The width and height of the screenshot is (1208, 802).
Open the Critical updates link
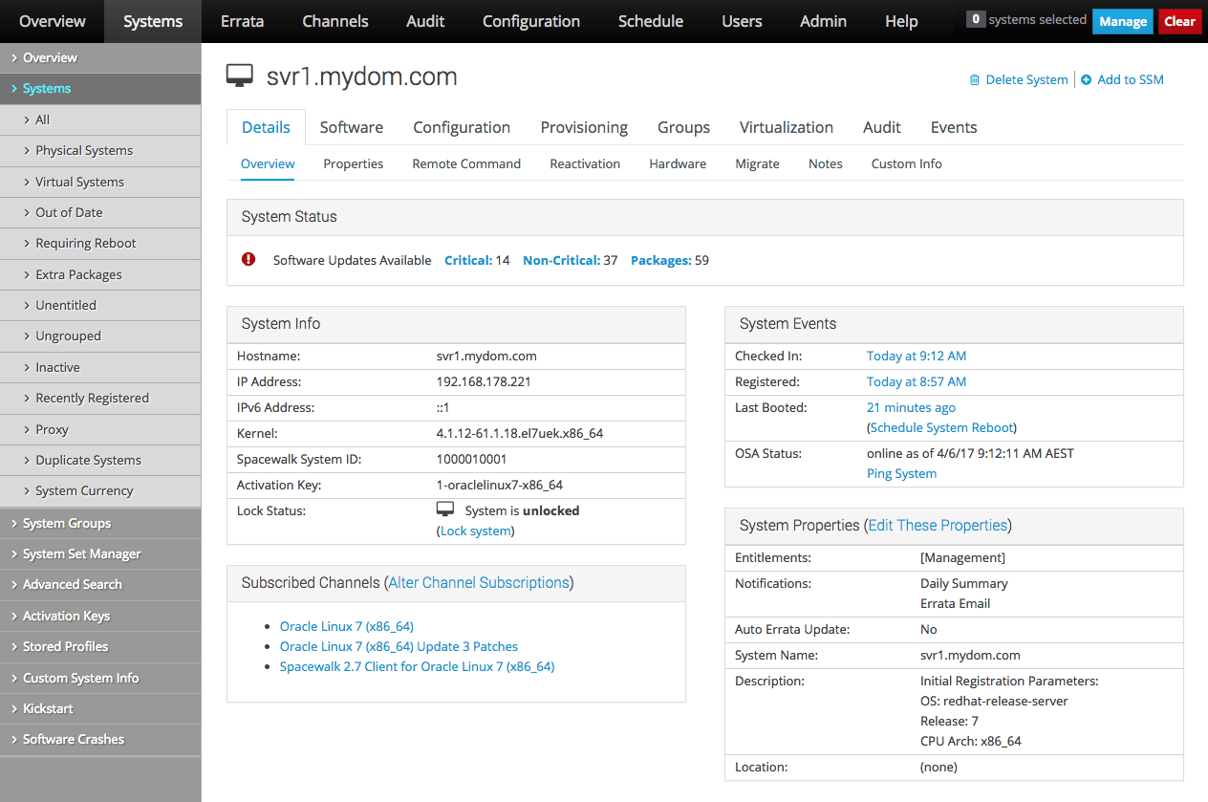click(468, 260)
